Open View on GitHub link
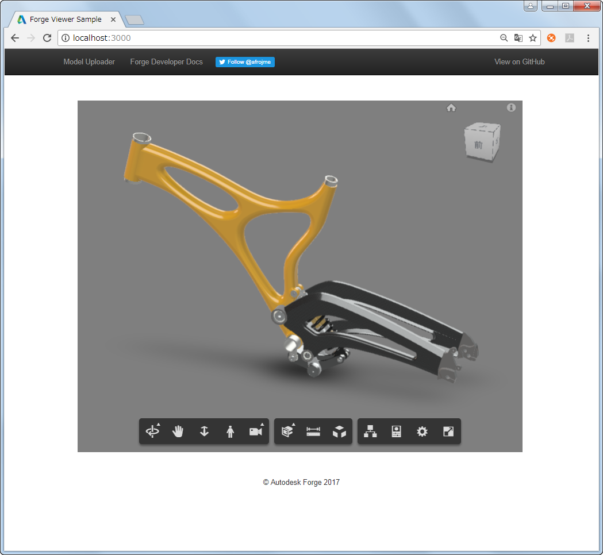The height and width of the screenshot is (555, 603). 520,62
